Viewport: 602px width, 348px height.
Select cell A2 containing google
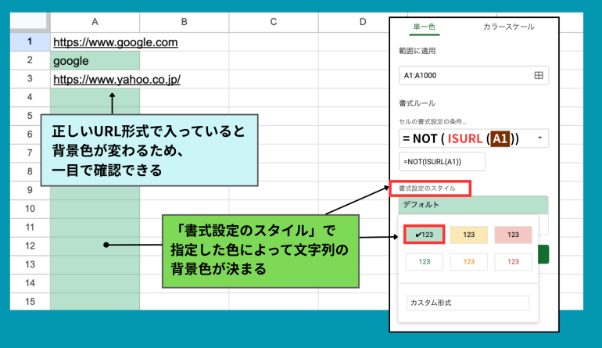point(95,61)
